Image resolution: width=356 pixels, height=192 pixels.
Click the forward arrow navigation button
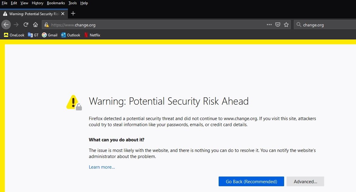pyautogui.click(x=16, y=25)
